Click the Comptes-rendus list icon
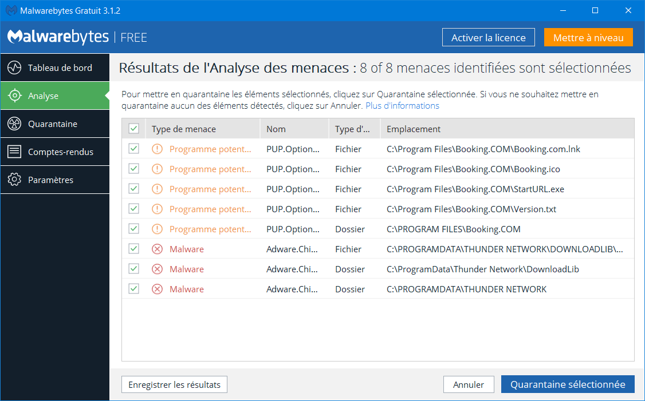Viewport: 645px width, 401px height. click(14, 152)
